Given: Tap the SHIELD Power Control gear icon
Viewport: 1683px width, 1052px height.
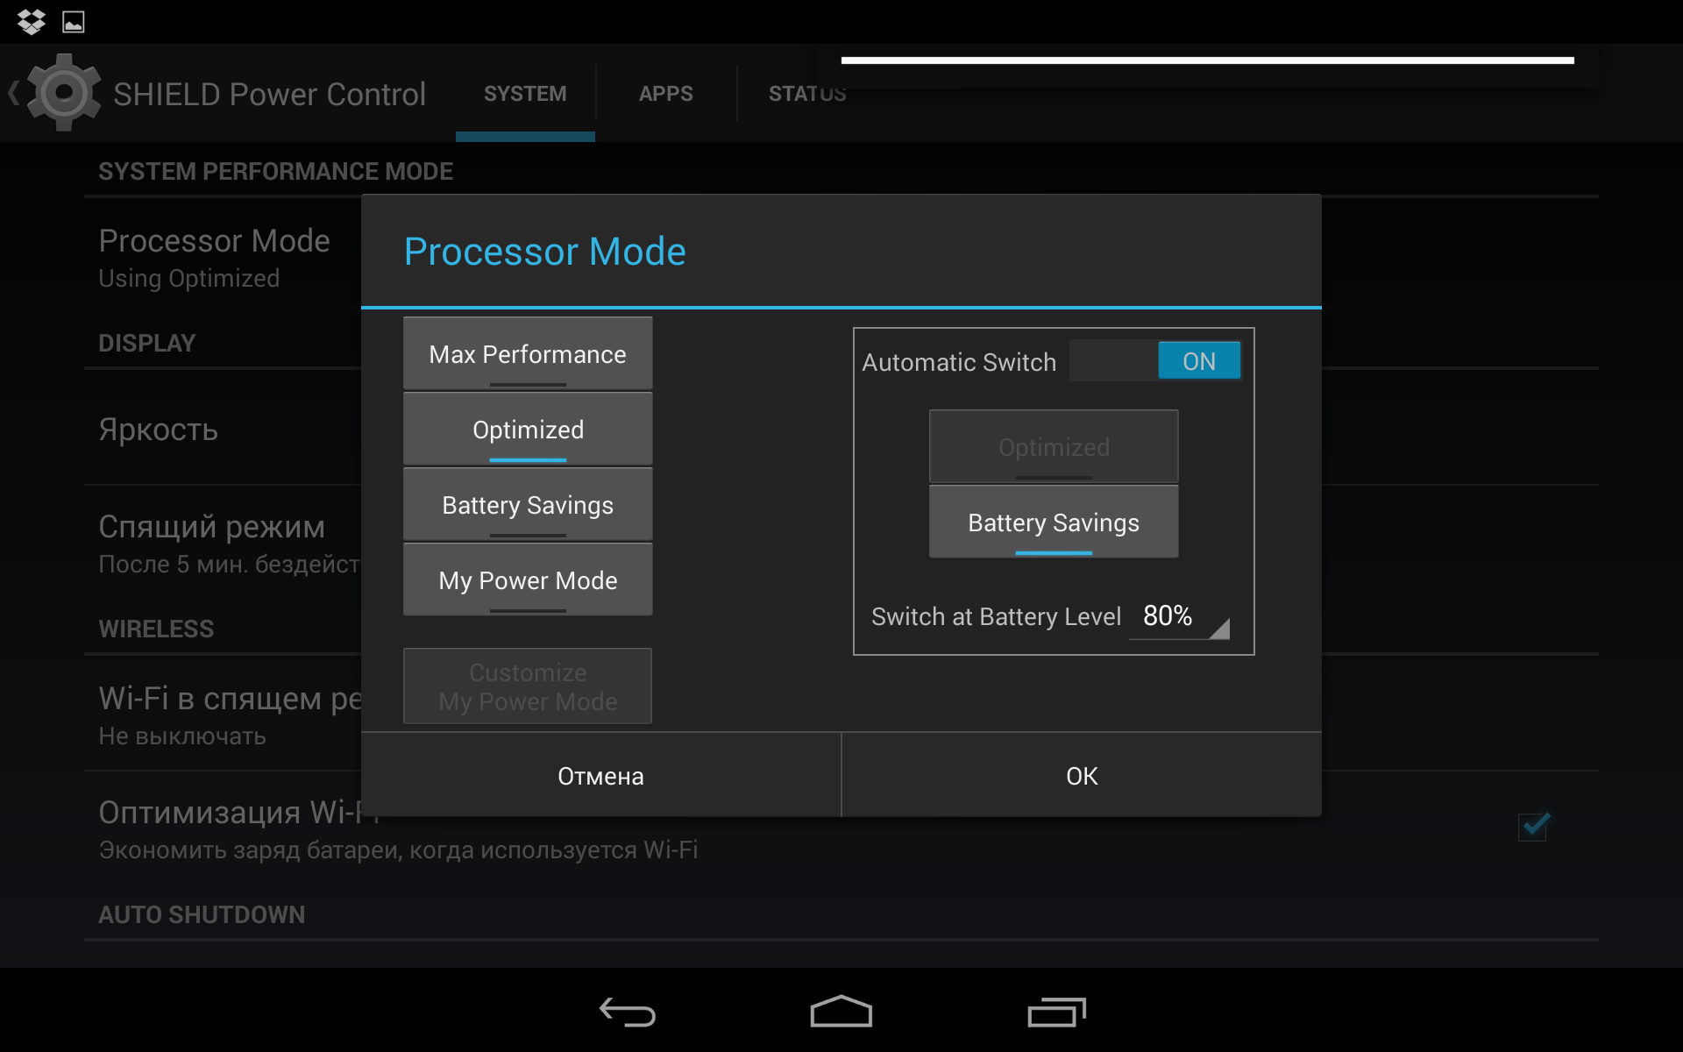Looking at the screenshot, I should 63,93.
